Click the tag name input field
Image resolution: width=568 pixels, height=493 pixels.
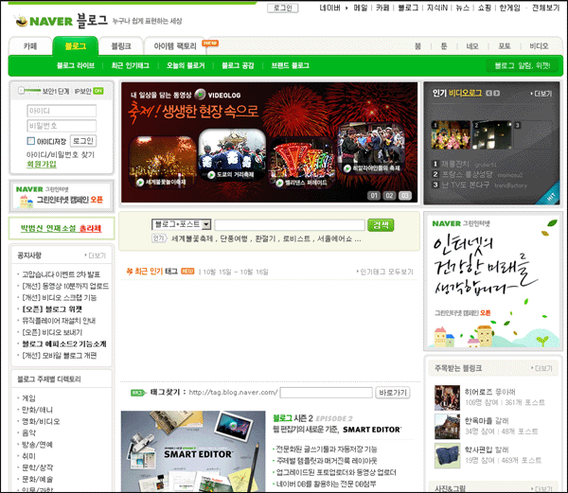[x=326, y=393]
